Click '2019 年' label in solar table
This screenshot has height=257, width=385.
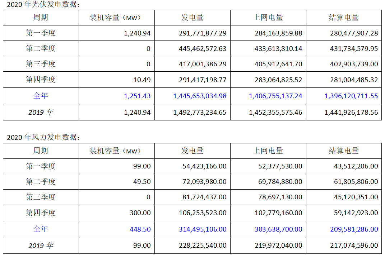click(41, 112)
